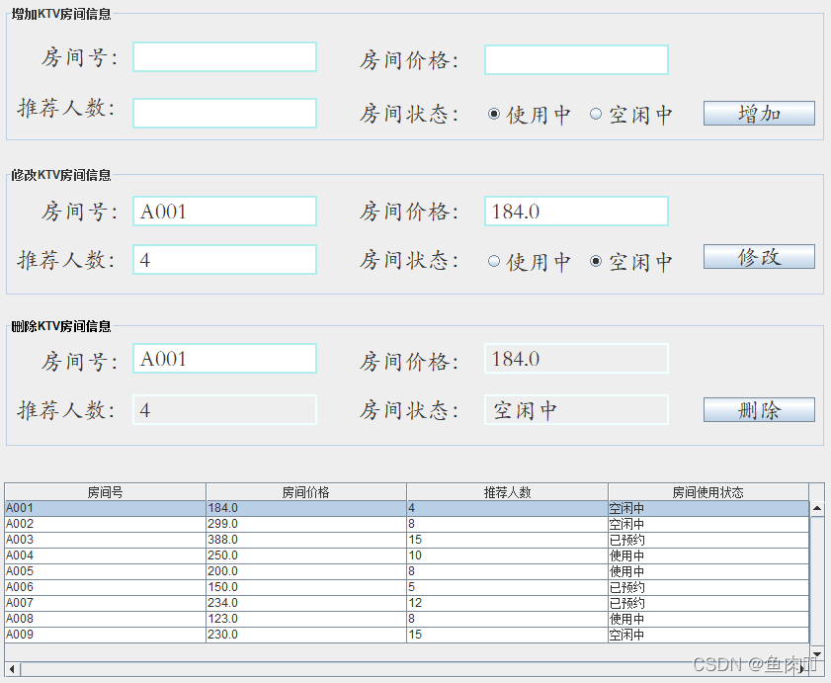
Task: Focus 推荐人数 field in the add section
Action: coord(224,113)
